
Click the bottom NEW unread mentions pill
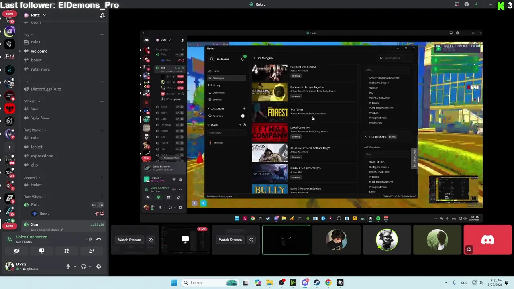[10, 226]
